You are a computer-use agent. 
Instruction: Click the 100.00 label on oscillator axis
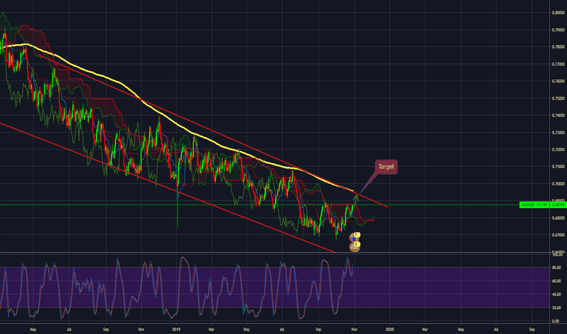click(557, 254)
